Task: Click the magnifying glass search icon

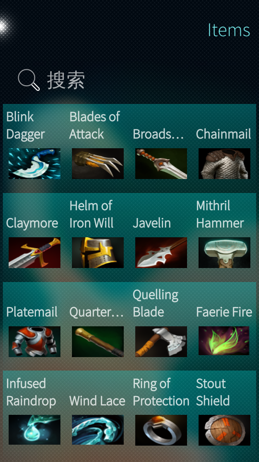Action: pos(29,80)
